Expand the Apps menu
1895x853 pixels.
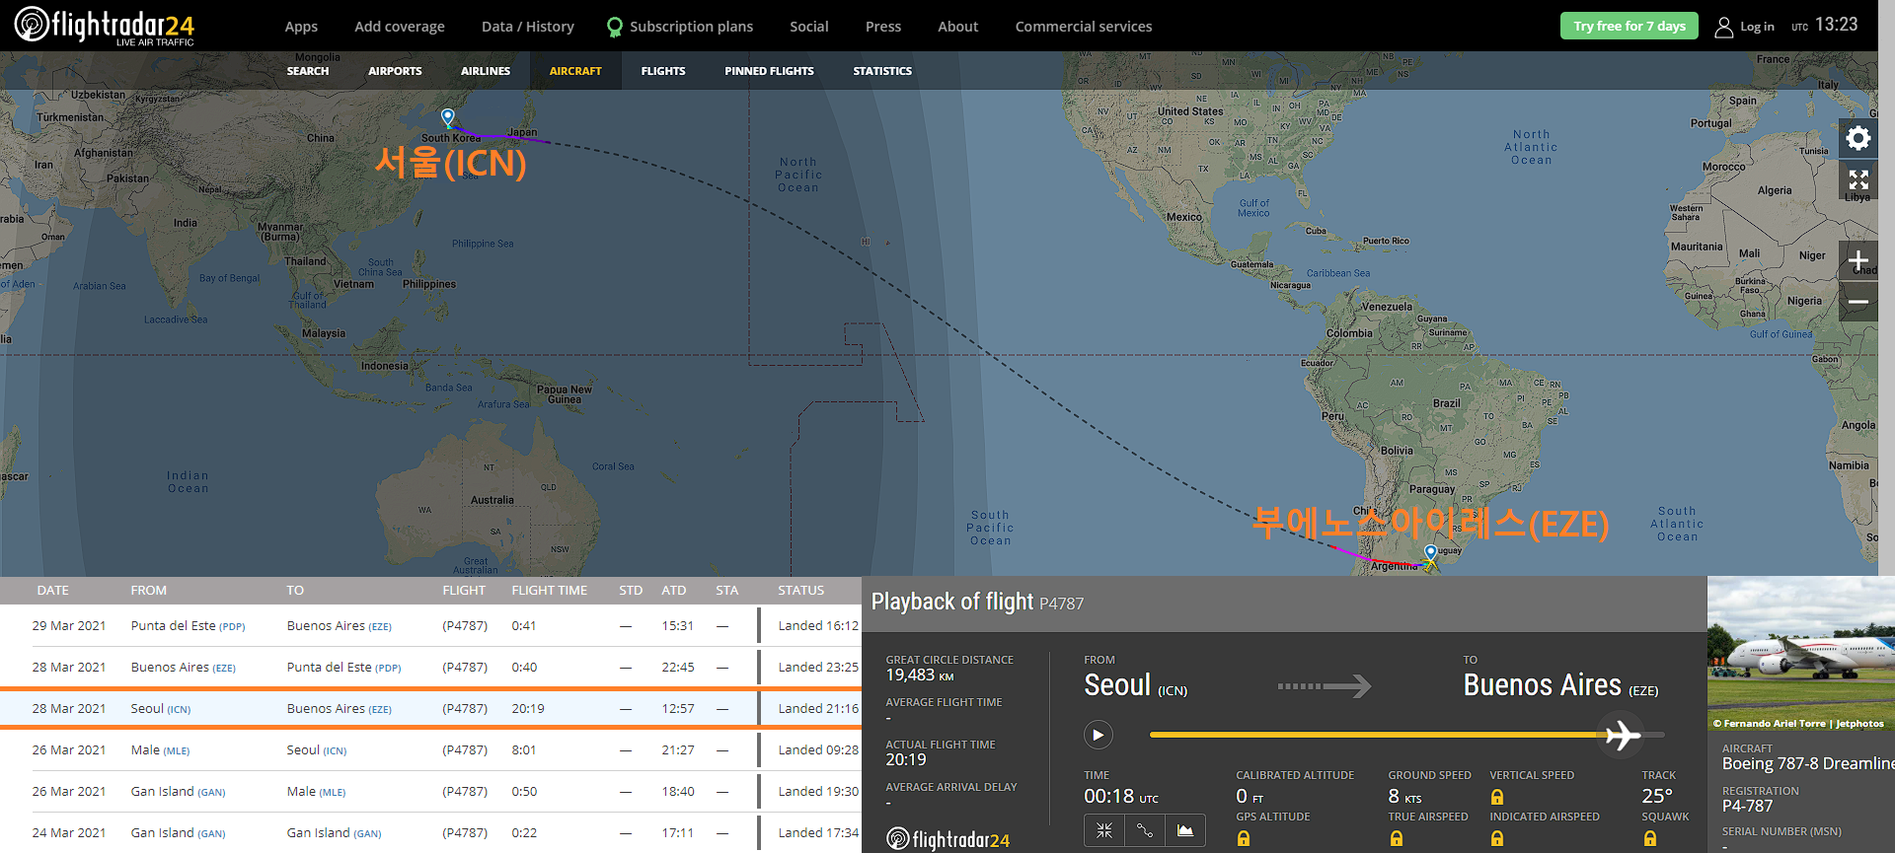click(x=301, y=27)
